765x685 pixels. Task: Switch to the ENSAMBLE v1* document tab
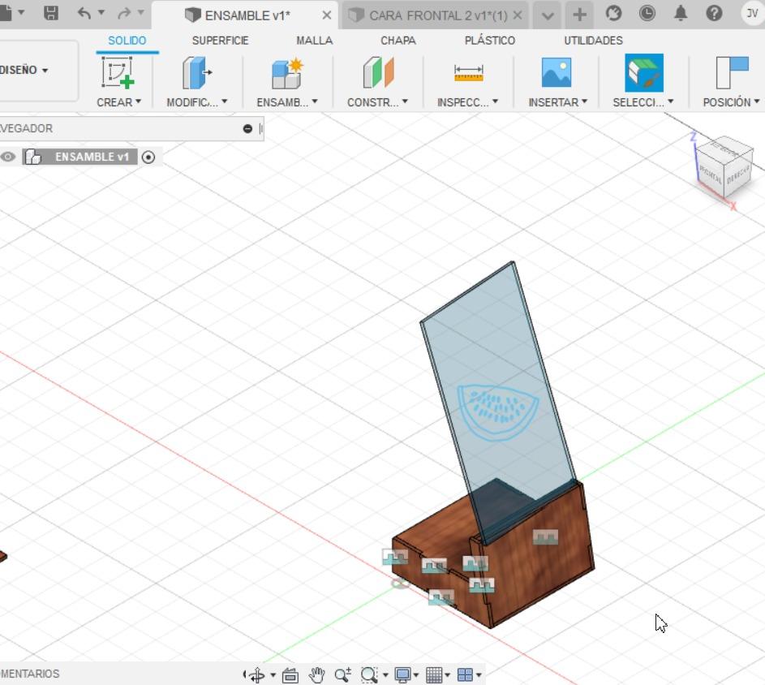pos(247,15)
